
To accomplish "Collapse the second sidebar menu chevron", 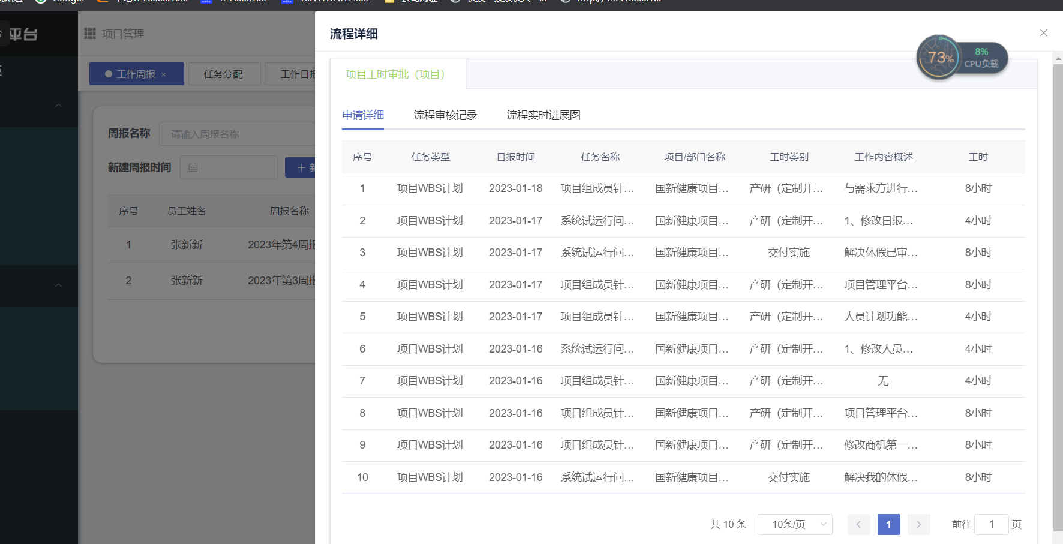I will [x=58, y=285].
